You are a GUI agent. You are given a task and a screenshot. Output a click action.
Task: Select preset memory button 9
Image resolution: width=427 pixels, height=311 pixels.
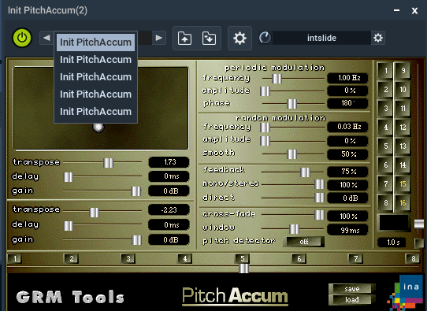[403, 71]
